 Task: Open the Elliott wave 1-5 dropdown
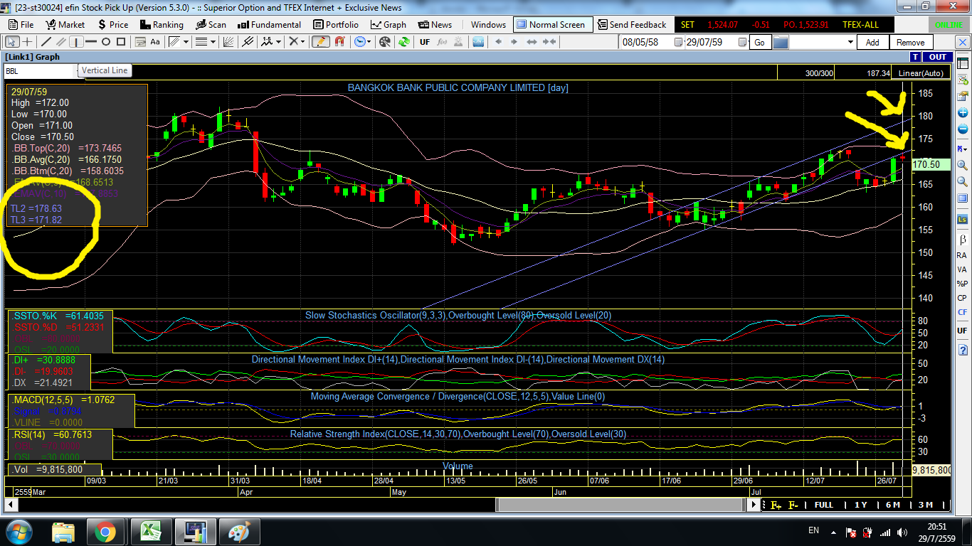click(270, 42)
